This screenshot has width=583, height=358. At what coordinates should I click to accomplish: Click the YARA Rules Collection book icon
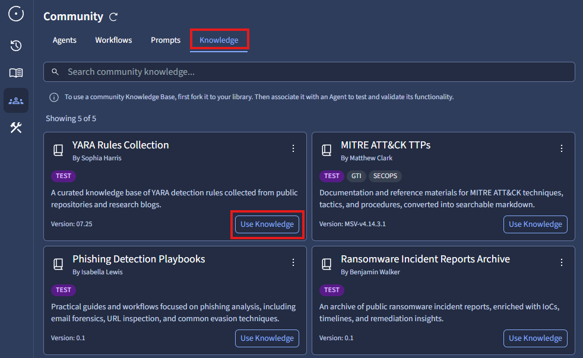[x=58, y=150]
